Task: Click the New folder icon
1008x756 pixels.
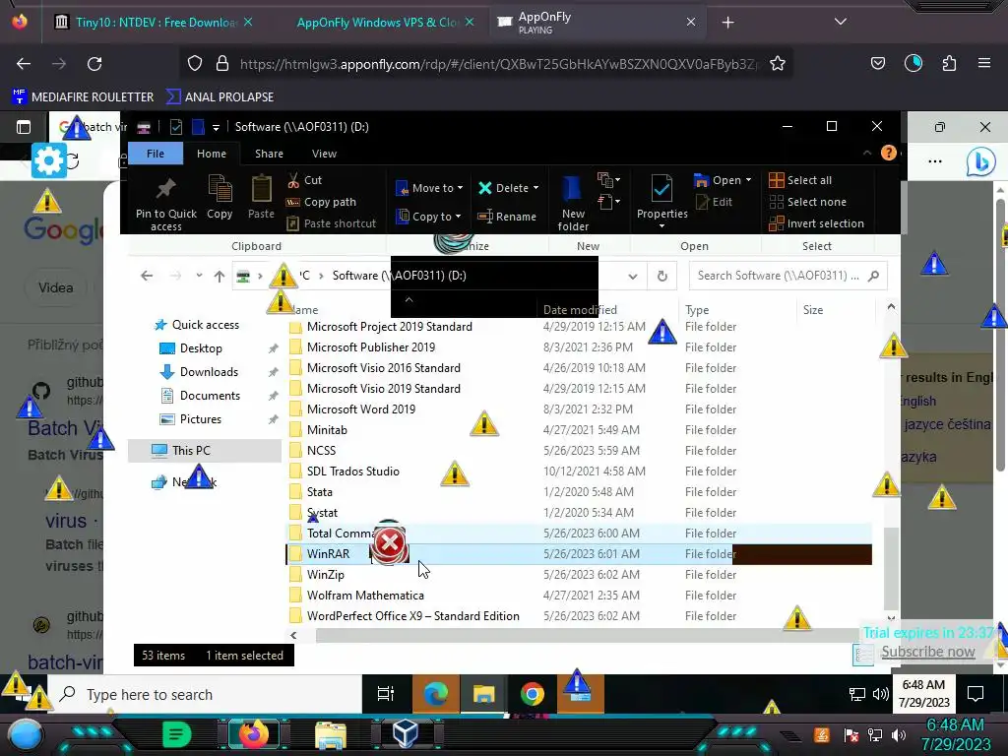Action: pyautogui.click(x=572, y=190)
